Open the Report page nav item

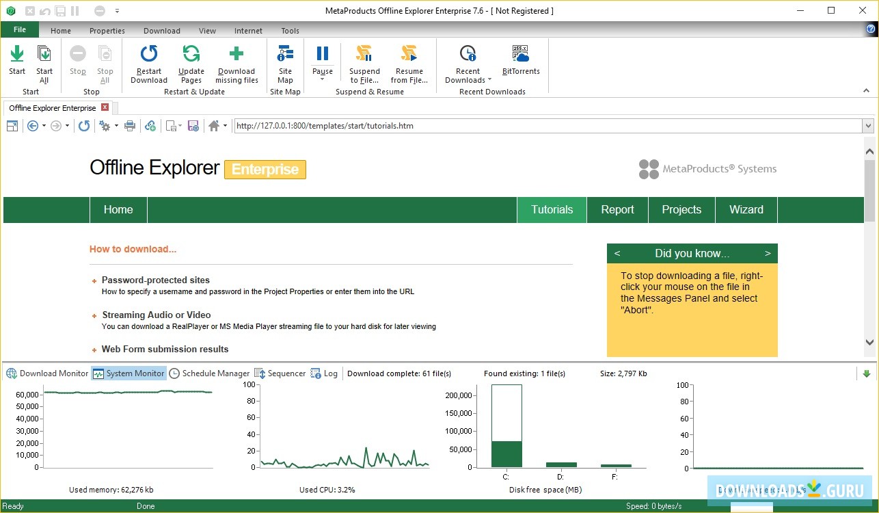(x=617, y=210)
